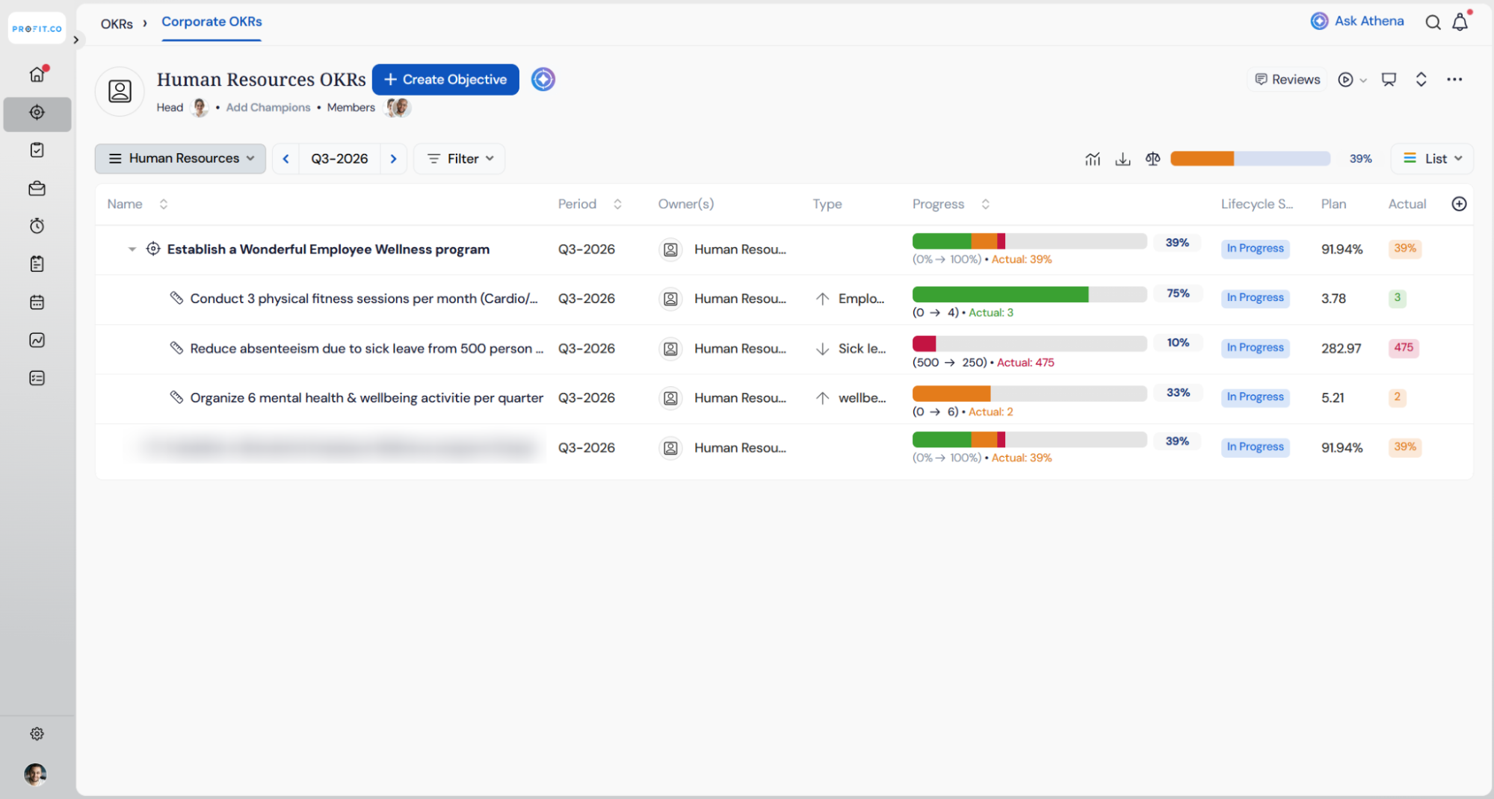Select the OKRs target icon in sidebar

(x=37, y=113)
